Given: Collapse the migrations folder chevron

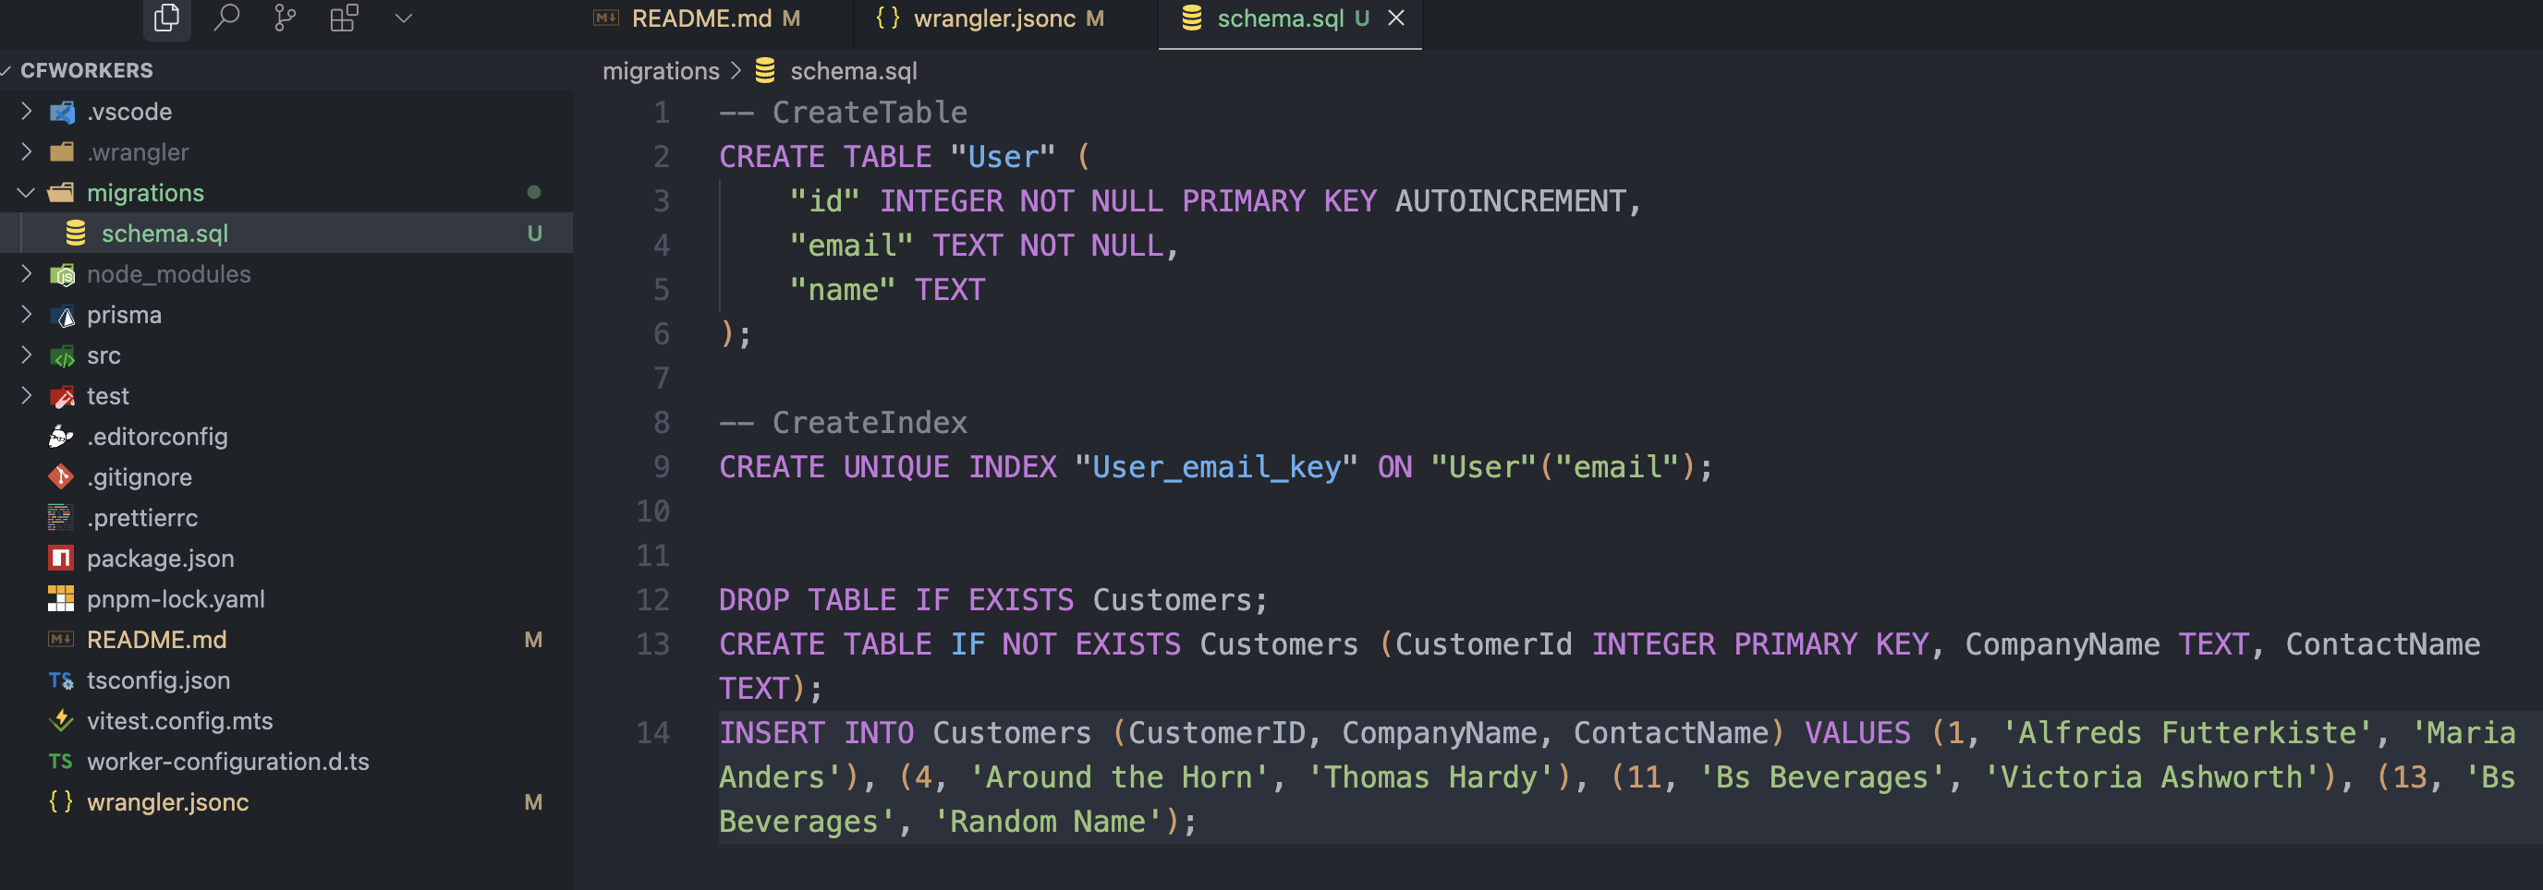Looking at the screenshot, I should [27, 192].
